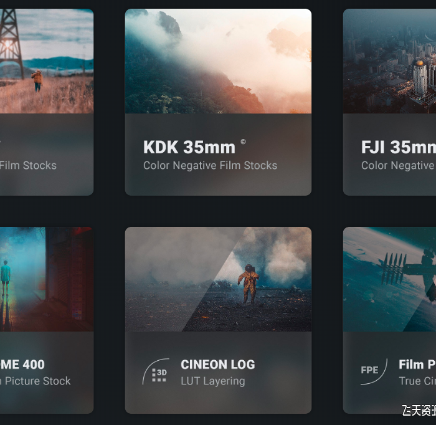
Task: Click the Color Negative text under FJI 35mm
Action: [398, 166]
